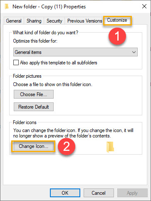The width and height of the screenshot is (151, 201).
Task: Go to the Security tab
Action: coord(54,21)
